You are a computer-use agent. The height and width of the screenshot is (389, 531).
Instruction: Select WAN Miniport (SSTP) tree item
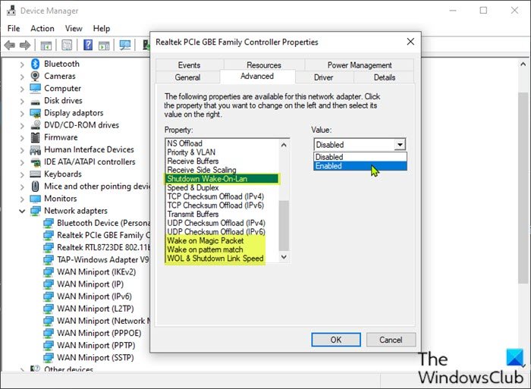(95, 357)
